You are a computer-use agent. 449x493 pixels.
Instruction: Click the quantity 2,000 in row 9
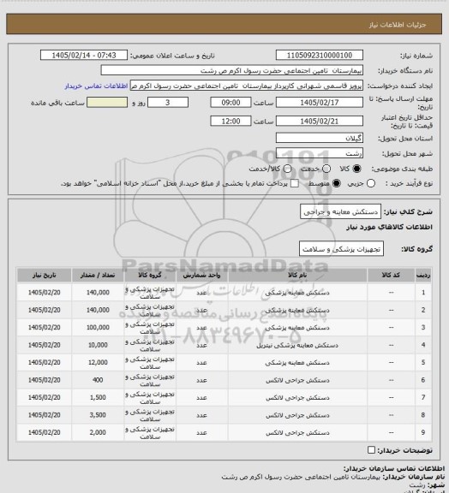98,432
